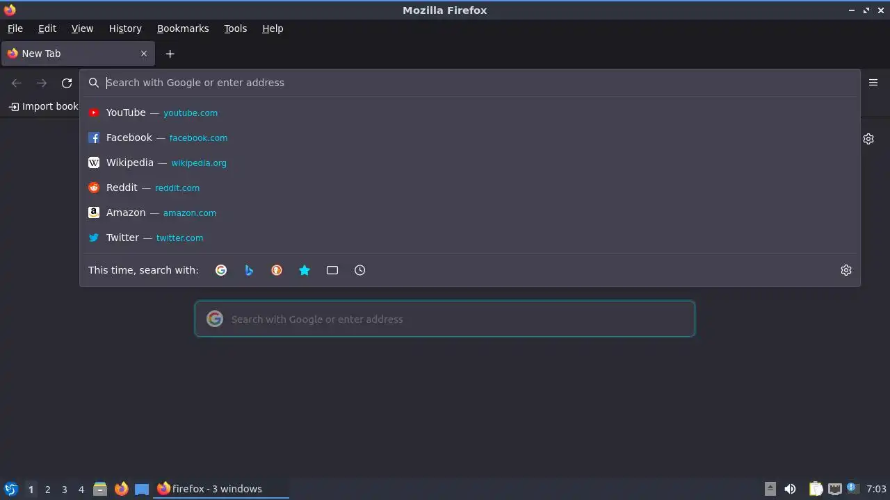Switch to workspace 4

click(x=81, y=490)
